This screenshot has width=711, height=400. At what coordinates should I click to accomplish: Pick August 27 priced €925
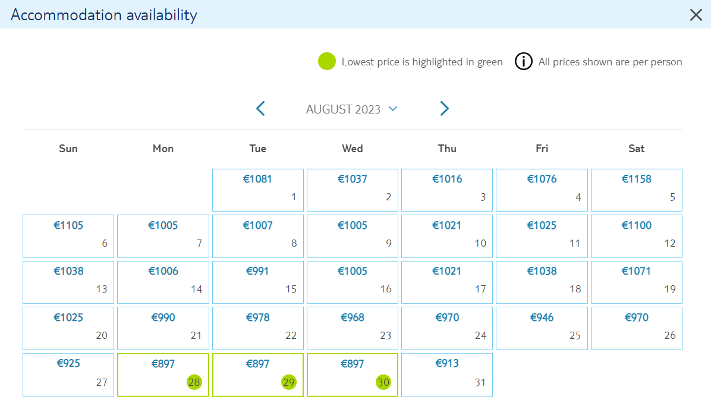tap(68, 375)
